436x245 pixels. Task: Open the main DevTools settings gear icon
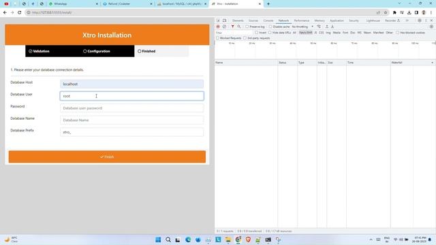click(420, 20)
